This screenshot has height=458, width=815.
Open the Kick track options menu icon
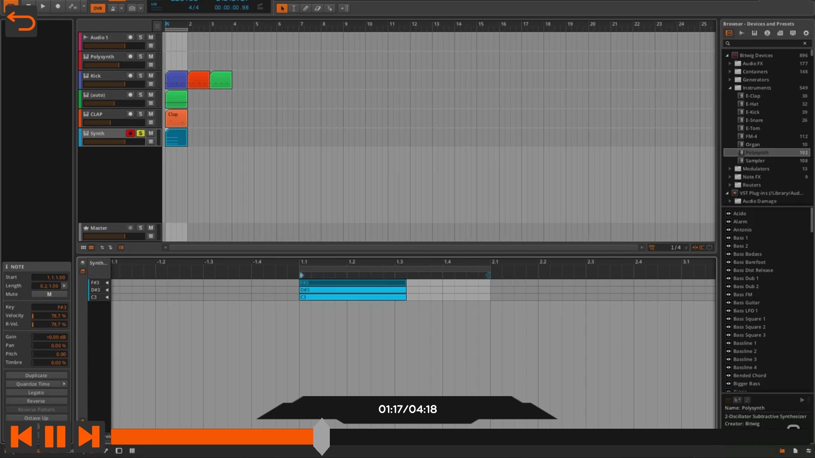[151, 84]
